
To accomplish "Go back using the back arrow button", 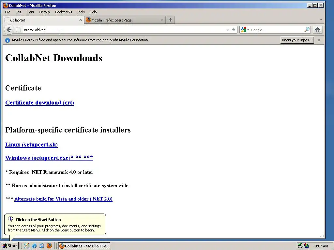I will tap(9, 30).
